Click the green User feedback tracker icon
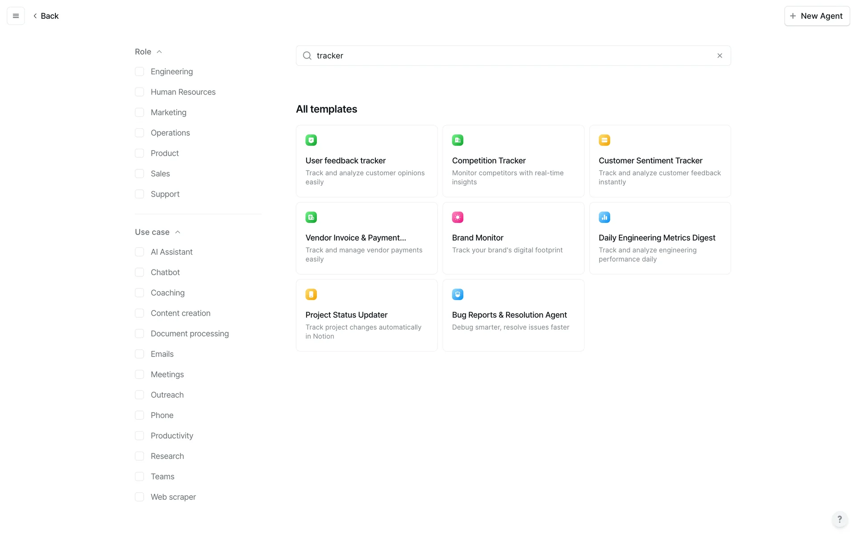Viewport: 857px width, 536px height. coord(311,140)
